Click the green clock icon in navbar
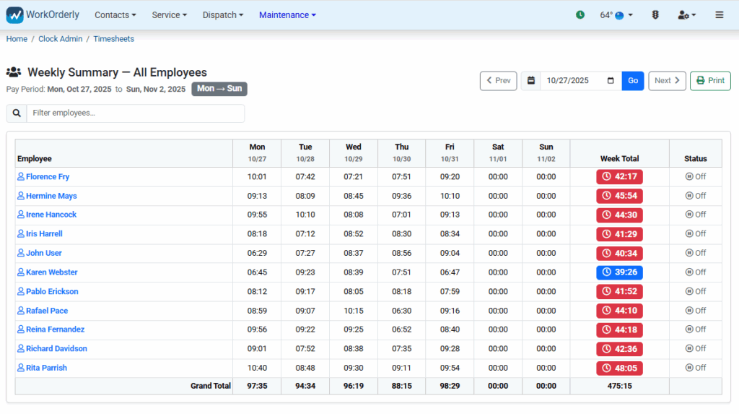739x414 pixels. point(580,15)
